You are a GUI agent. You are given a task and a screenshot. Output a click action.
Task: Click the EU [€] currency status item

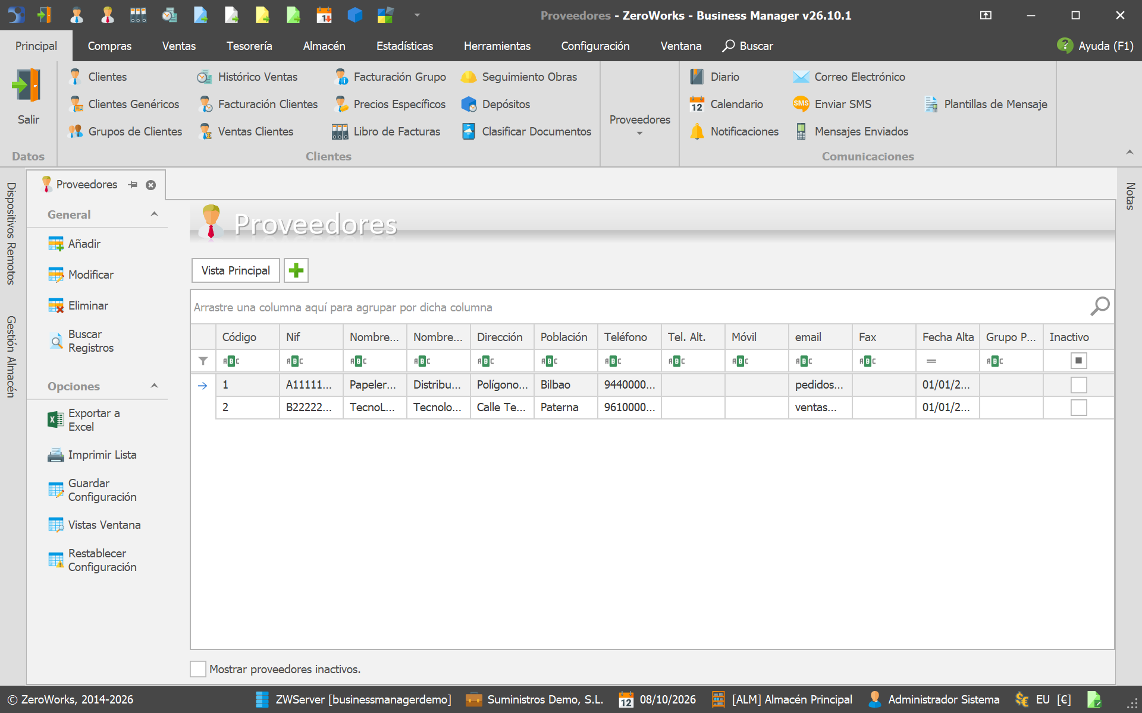click(1043, 699)
